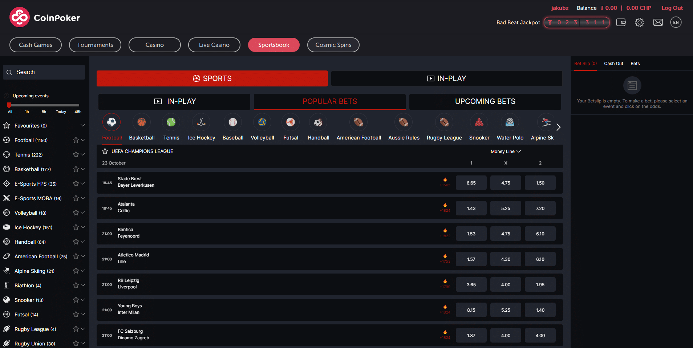Switch to Cash Games tab
This screenshot has height=348, width=693.
click(36, 45)
